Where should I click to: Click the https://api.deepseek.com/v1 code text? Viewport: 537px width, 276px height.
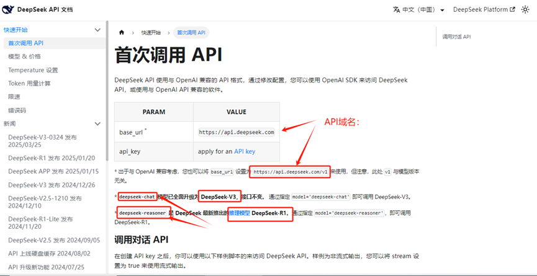[x=291, y=172]
